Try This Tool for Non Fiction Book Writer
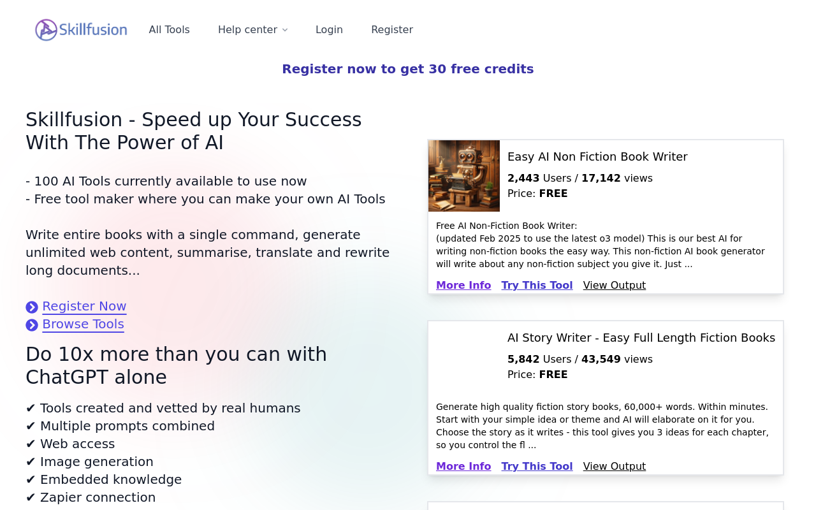The image size is (816, 510). point(537,286)
